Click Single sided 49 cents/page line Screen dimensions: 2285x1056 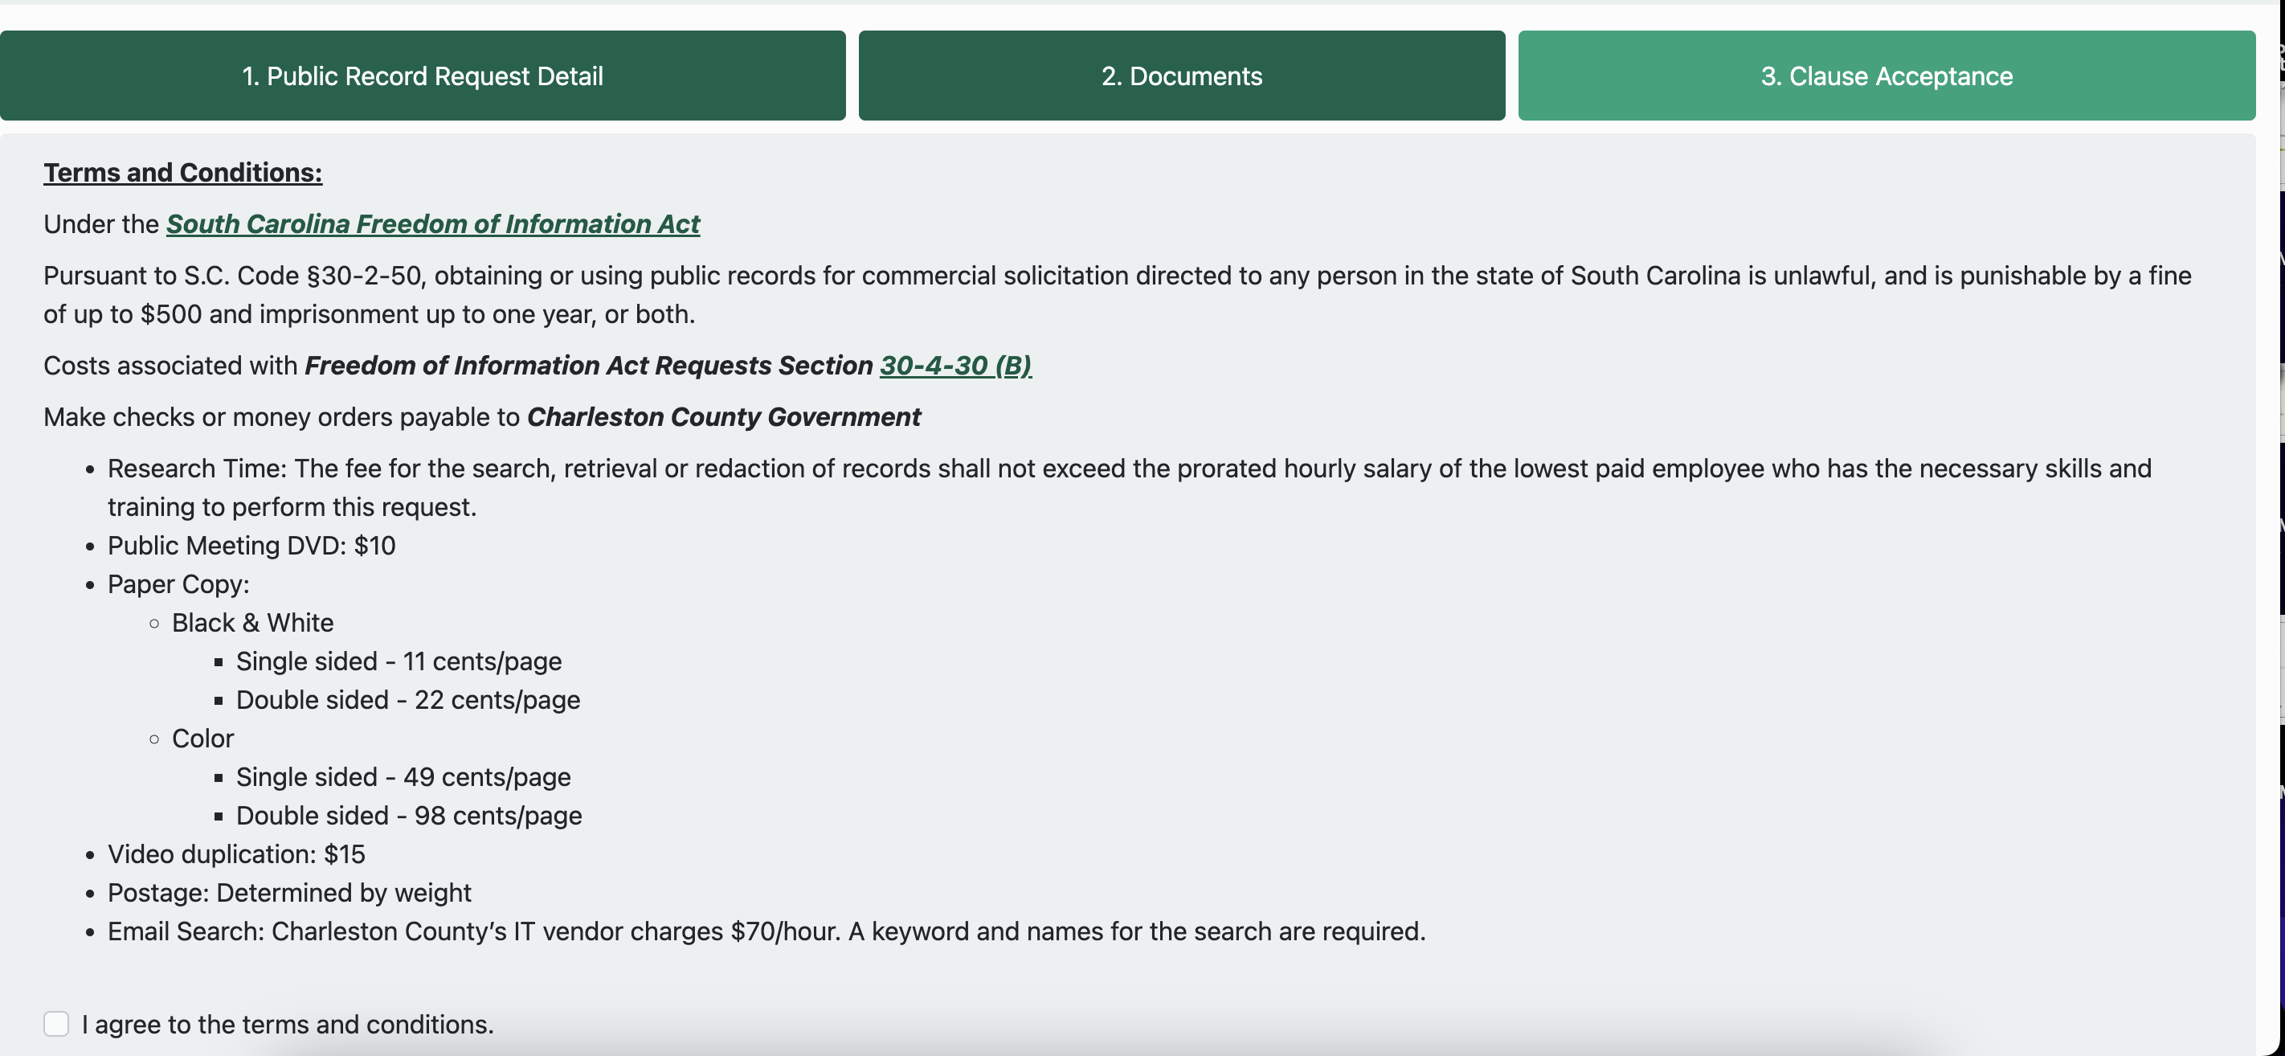[403, 776]
